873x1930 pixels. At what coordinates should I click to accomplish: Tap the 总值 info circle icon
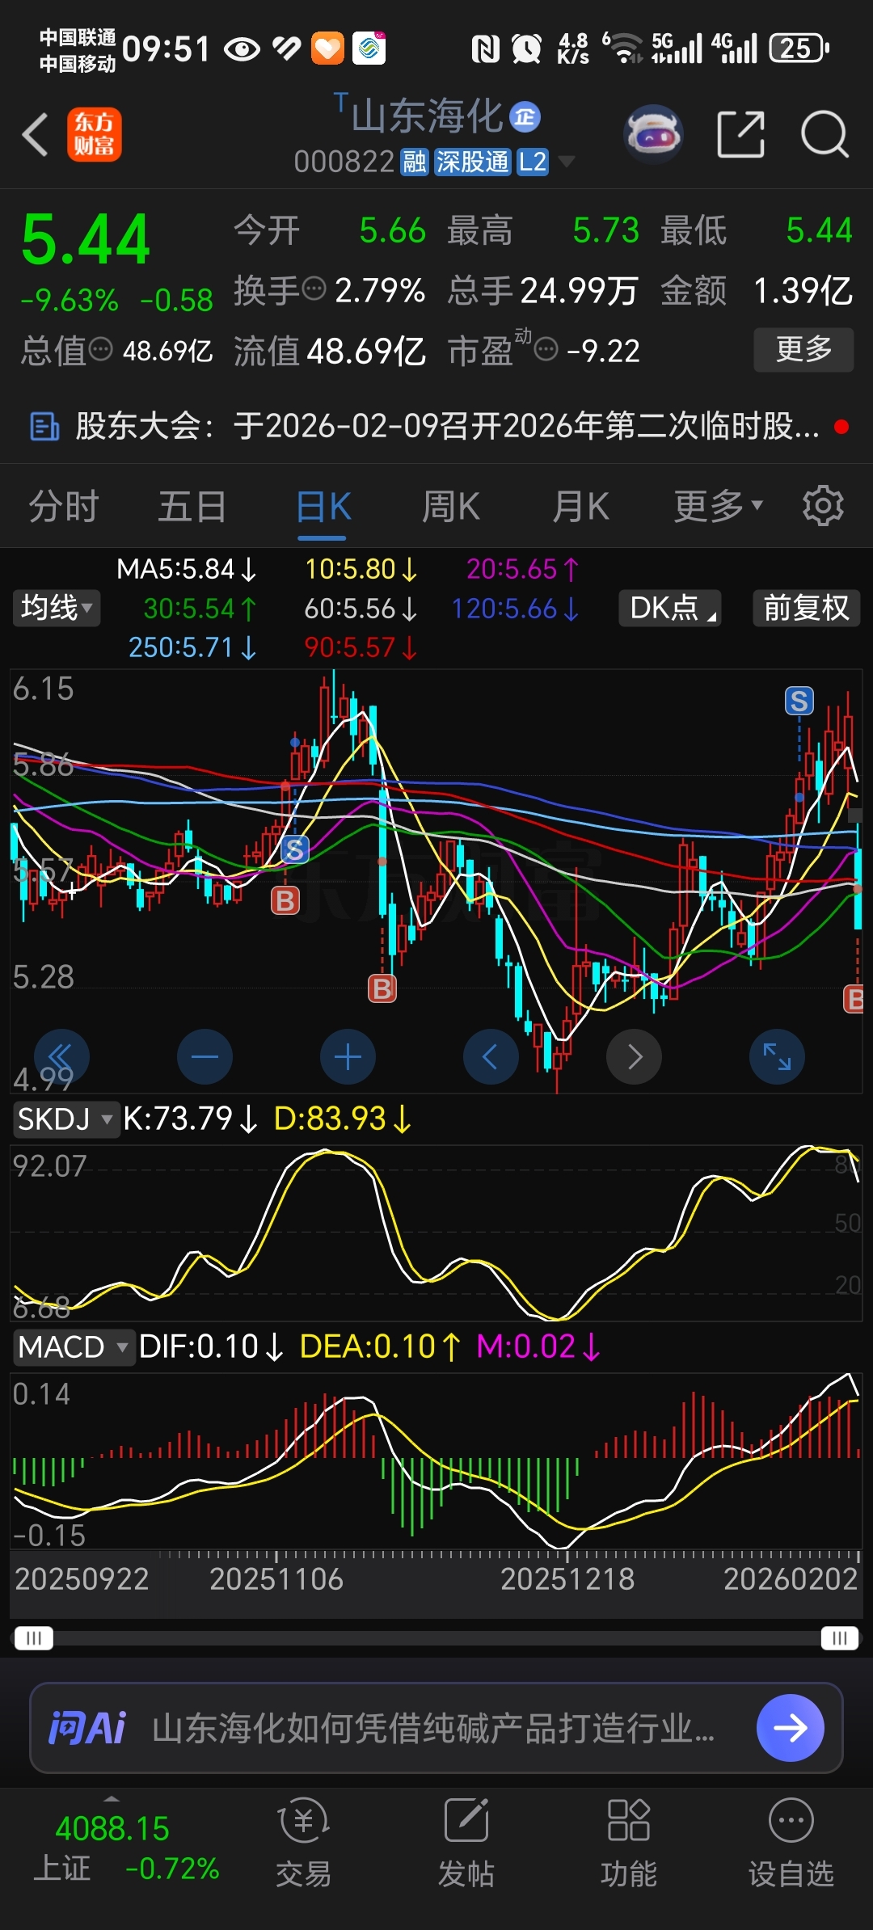(x=101, y=349)
